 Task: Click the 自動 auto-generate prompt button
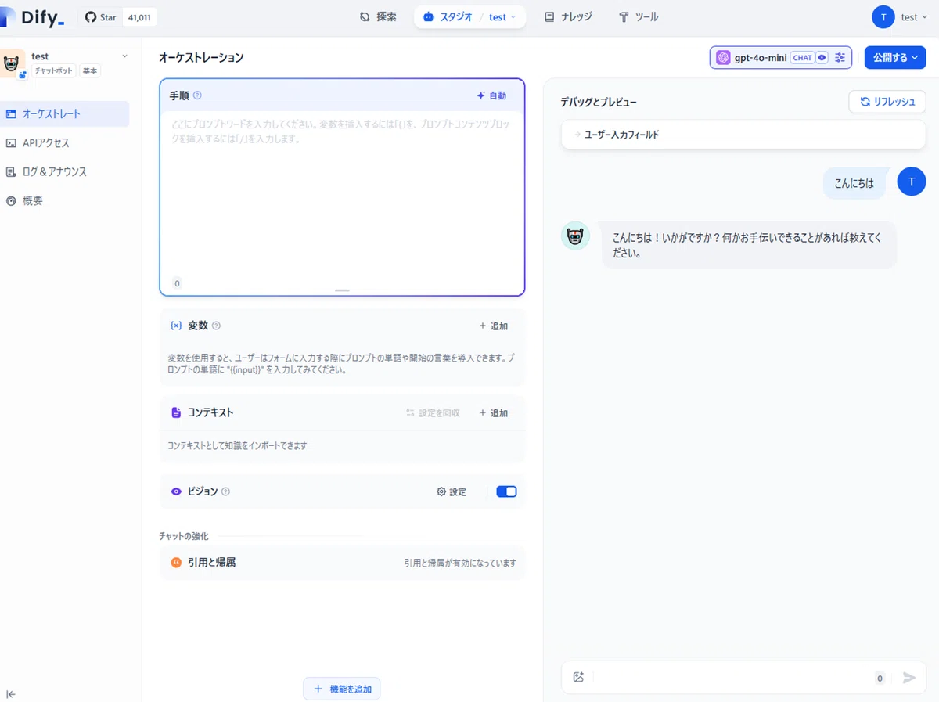pyautogui.click(x=491, y=95)
